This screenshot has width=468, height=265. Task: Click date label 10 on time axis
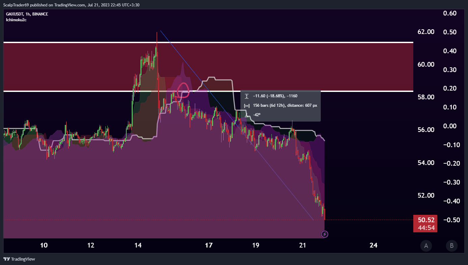pyautogui.click(x=44, y=245)
